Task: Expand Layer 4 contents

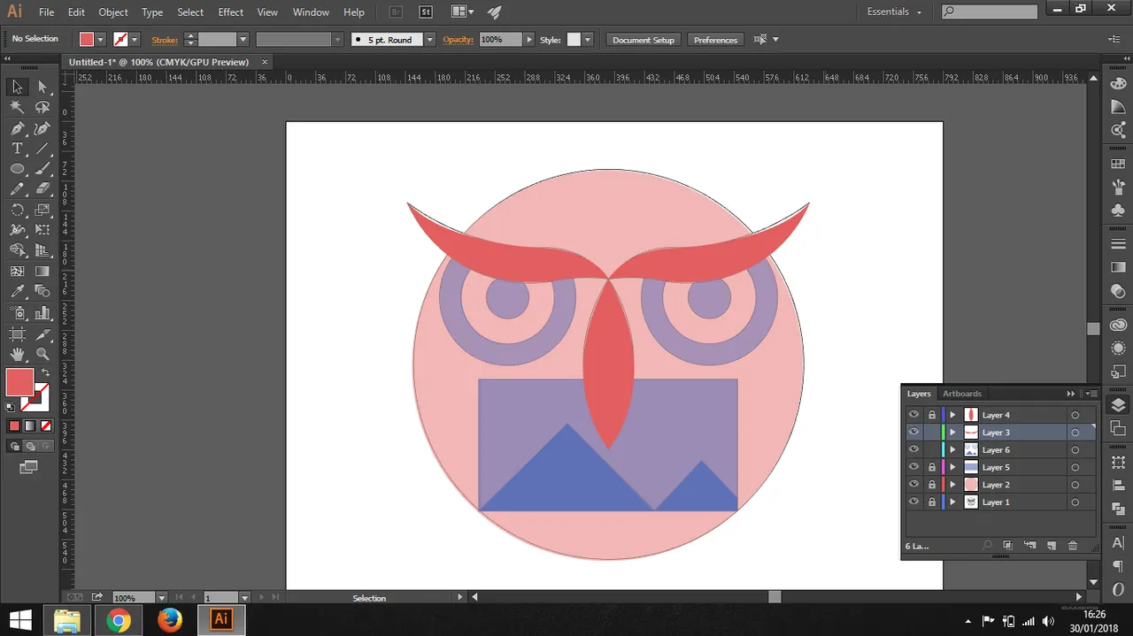Action: click(x=952, y=415)
